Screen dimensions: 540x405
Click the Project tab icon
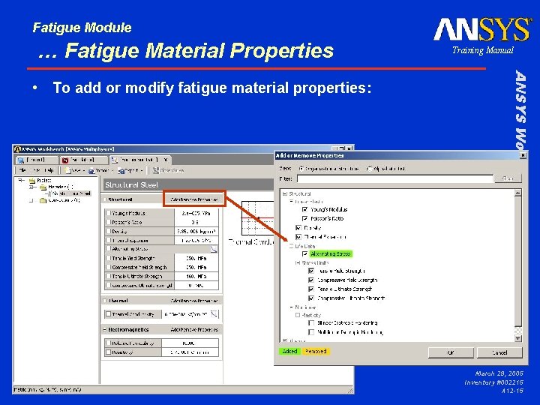click(21, 160)
